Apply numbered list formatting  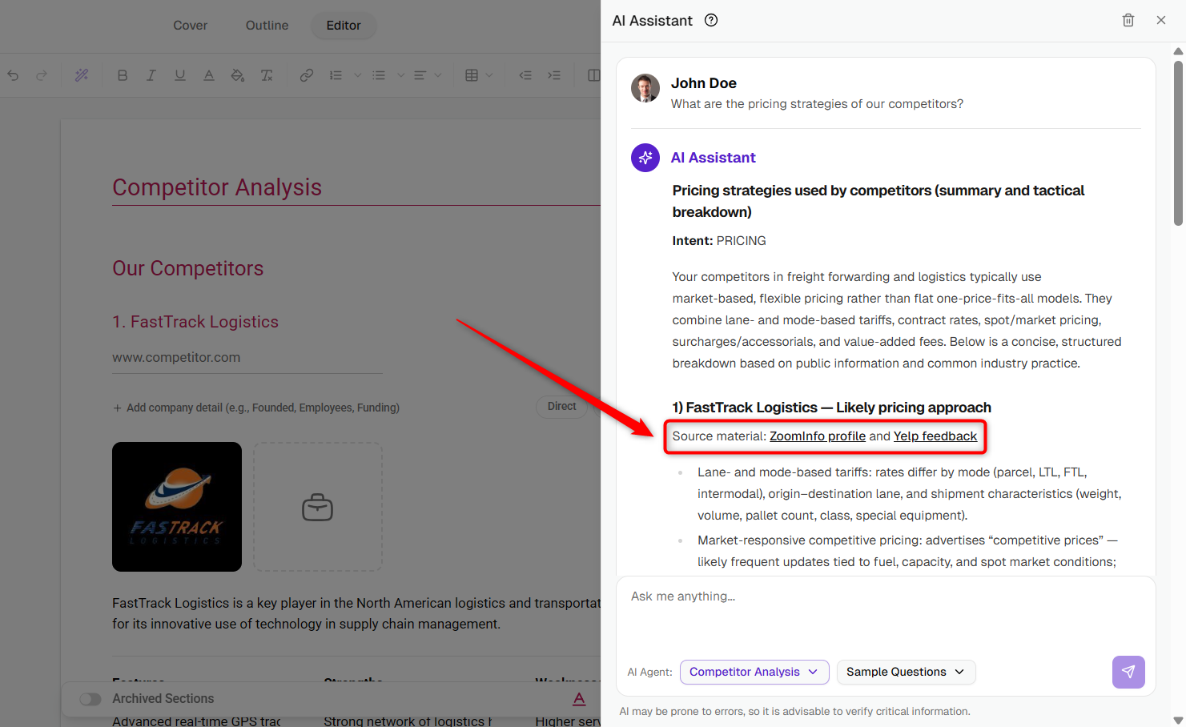tap(336, 75)
